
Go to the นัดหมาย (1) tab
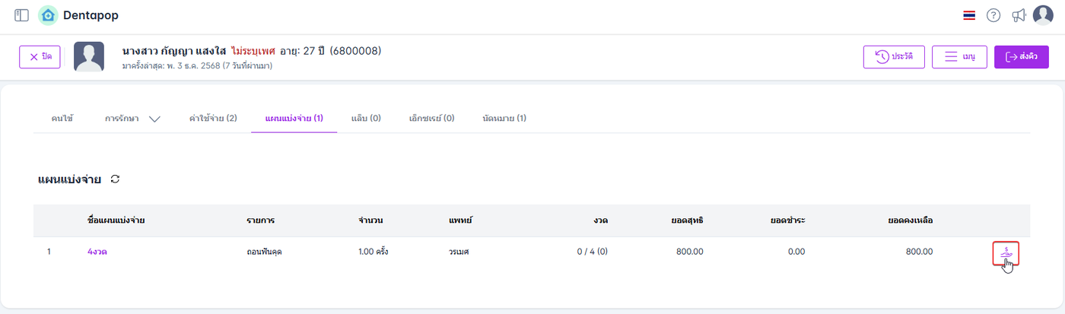pyautogui.click(x=504, y=119)
